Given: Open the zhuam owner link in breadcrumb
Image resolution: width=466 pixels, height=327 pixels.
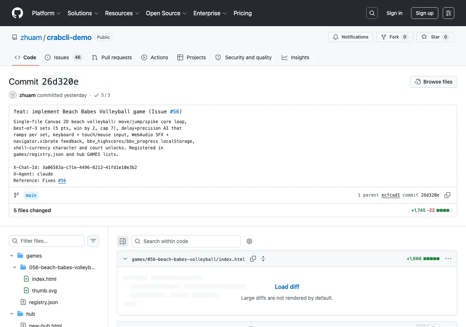Looking at the screenshot, I should click(x=31, y=37).
